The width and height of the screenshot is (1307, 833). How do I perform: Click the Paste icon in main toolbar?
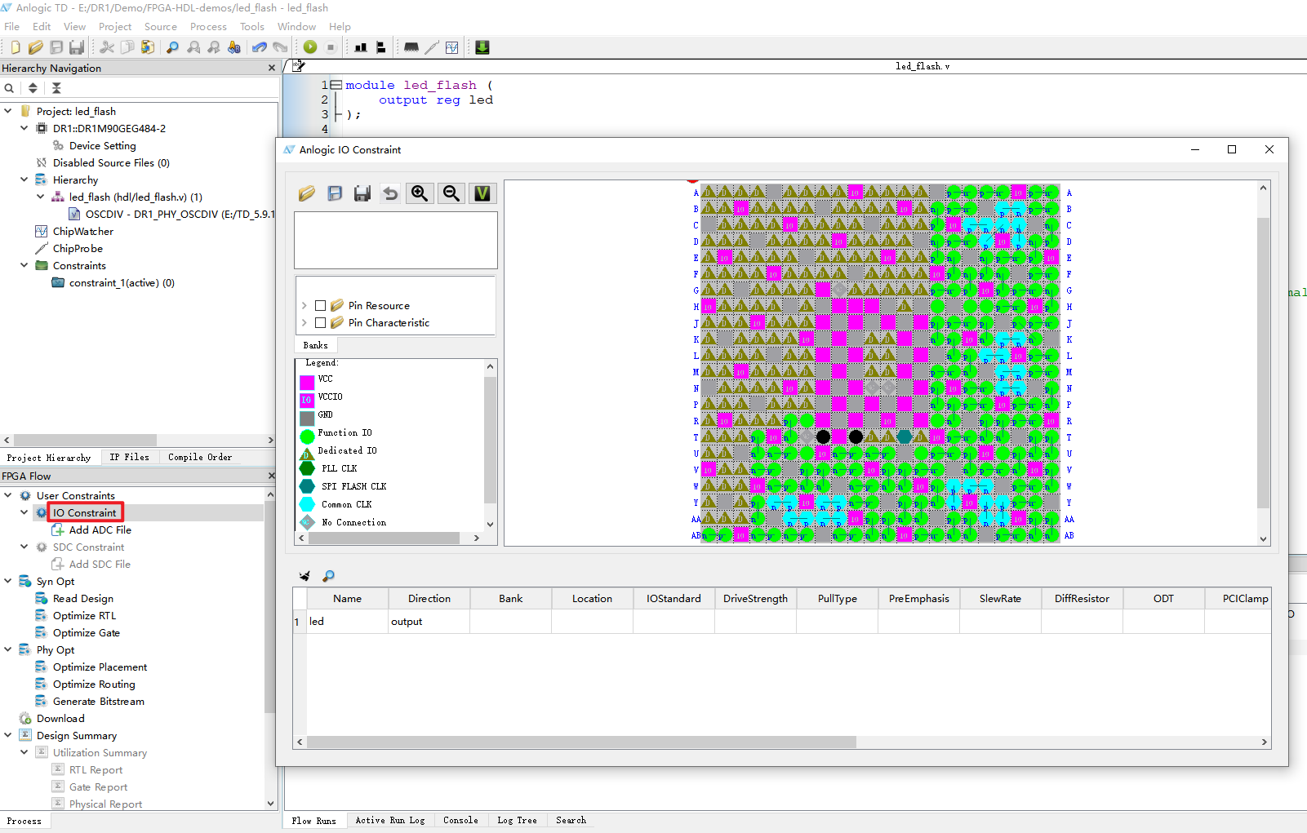tap(148, 47)
